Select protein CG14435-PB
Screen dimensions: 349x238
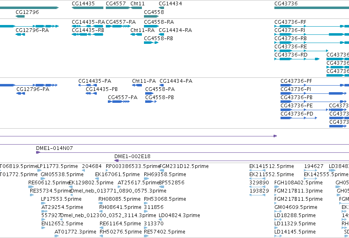click(x=91, y=93)
